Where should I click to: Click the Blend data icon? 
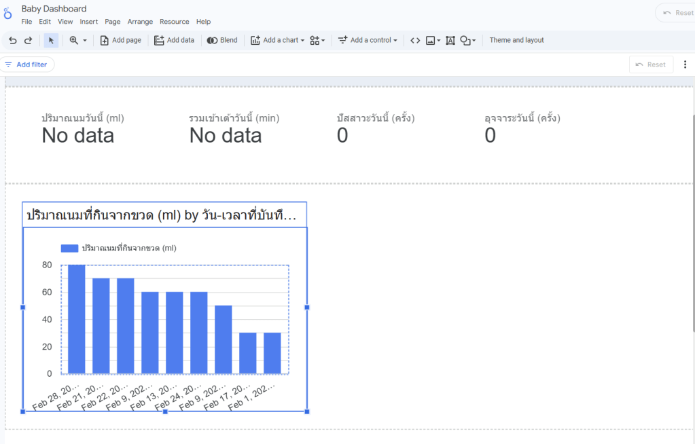coord(222,41)
